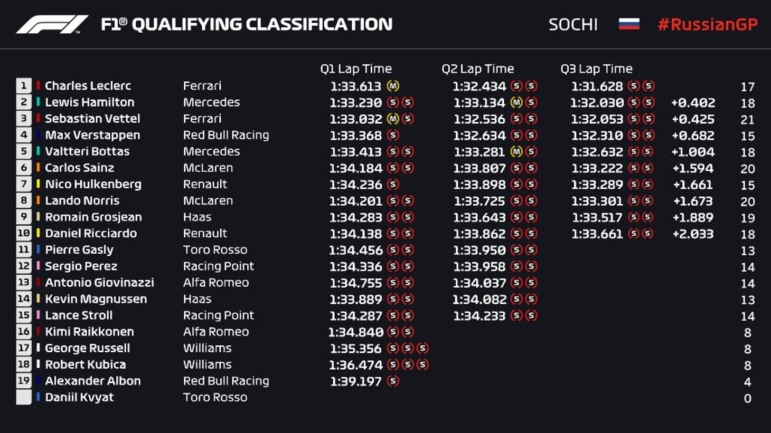Select the Q1 Lap Time column header
Viewport: 771px width, 433px height.
point(356,69)
